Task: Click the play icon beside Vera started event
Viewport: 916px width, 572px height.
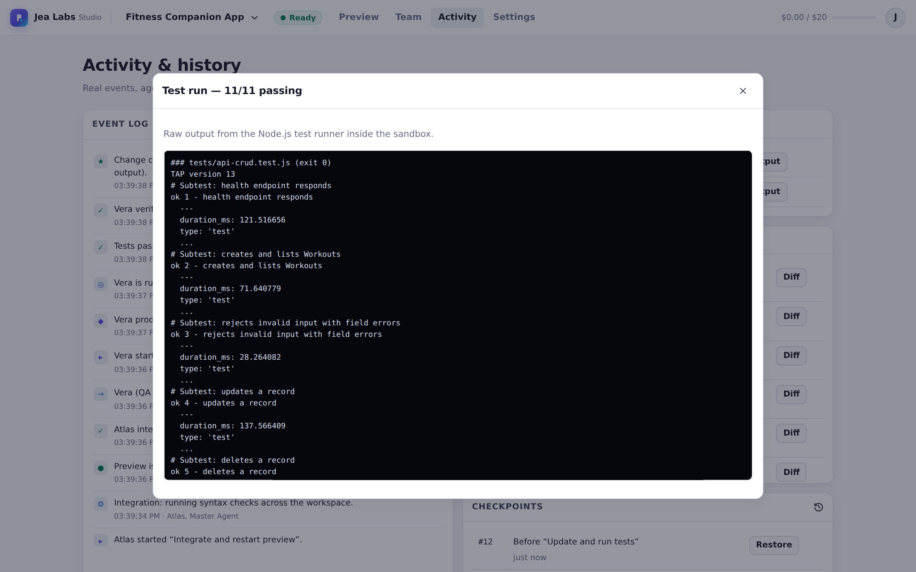Action: pyautogui.click(x=101, y=358)
